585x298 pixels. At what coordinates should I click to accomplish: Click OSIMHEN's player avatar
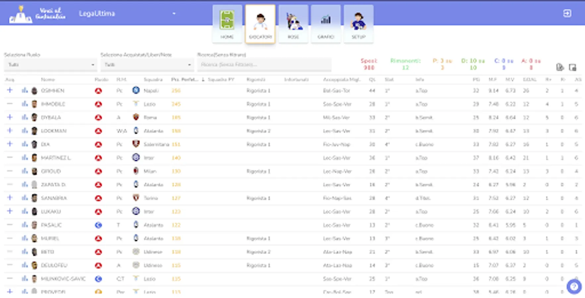[34, 91]
